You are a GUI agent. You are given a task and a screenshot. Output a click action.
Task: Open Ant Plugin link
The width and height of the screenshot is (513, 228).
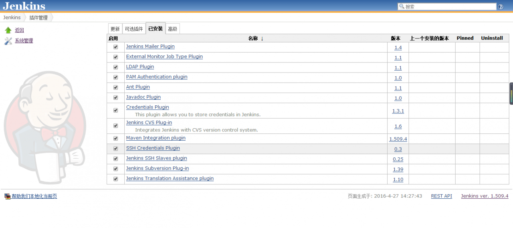pyautogui.click(x=138, y=87)
